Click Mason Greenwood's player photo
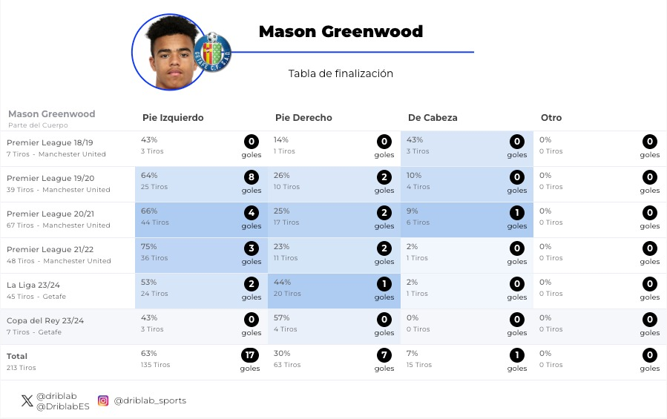This screenshot has width=667, height=419. pos(169,52)
